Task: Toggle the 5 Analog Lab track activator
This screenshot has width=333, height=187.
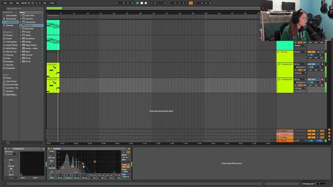Action: click(311, 79)
